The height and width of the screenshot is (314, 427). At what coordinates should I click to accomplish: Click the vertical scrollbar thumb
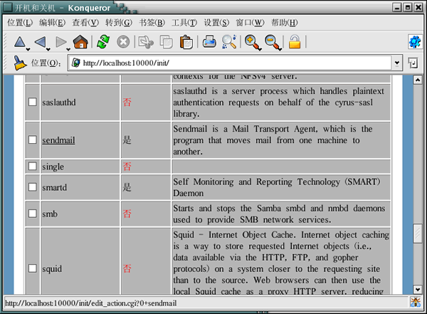[x=418, y=234]
